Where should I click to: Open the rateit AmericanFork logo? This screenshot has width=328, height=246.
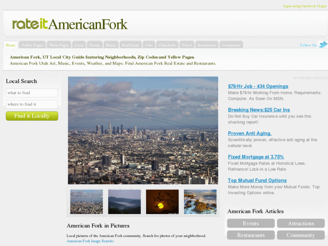[70, 24]
